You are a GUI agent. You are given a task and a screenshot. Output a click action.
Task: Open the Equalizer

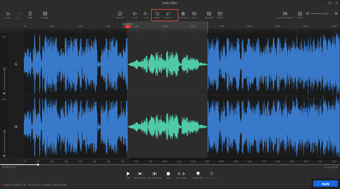coord(209,14)
